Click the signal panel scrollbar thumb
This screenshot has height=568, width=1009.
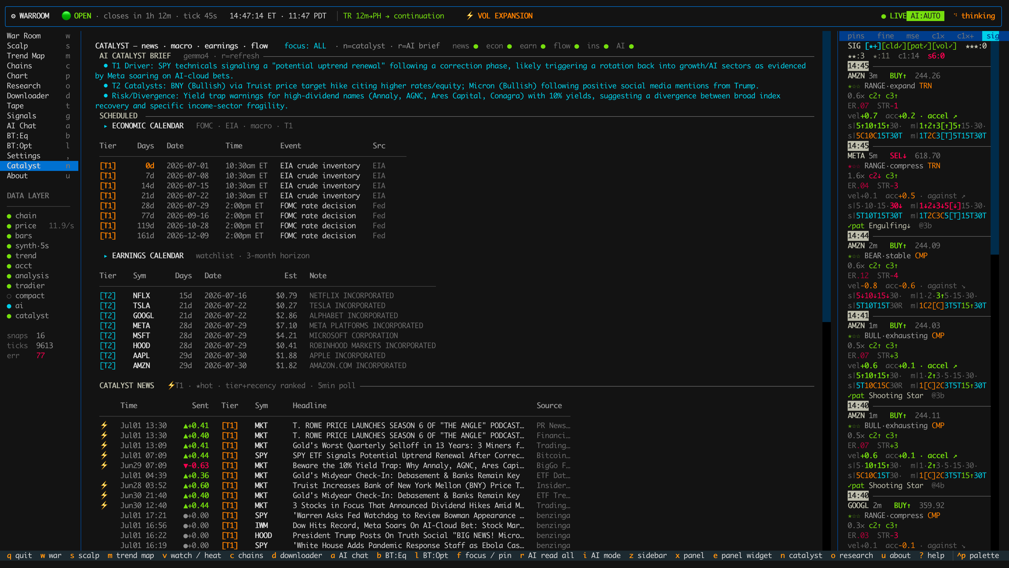coord(995,143)
